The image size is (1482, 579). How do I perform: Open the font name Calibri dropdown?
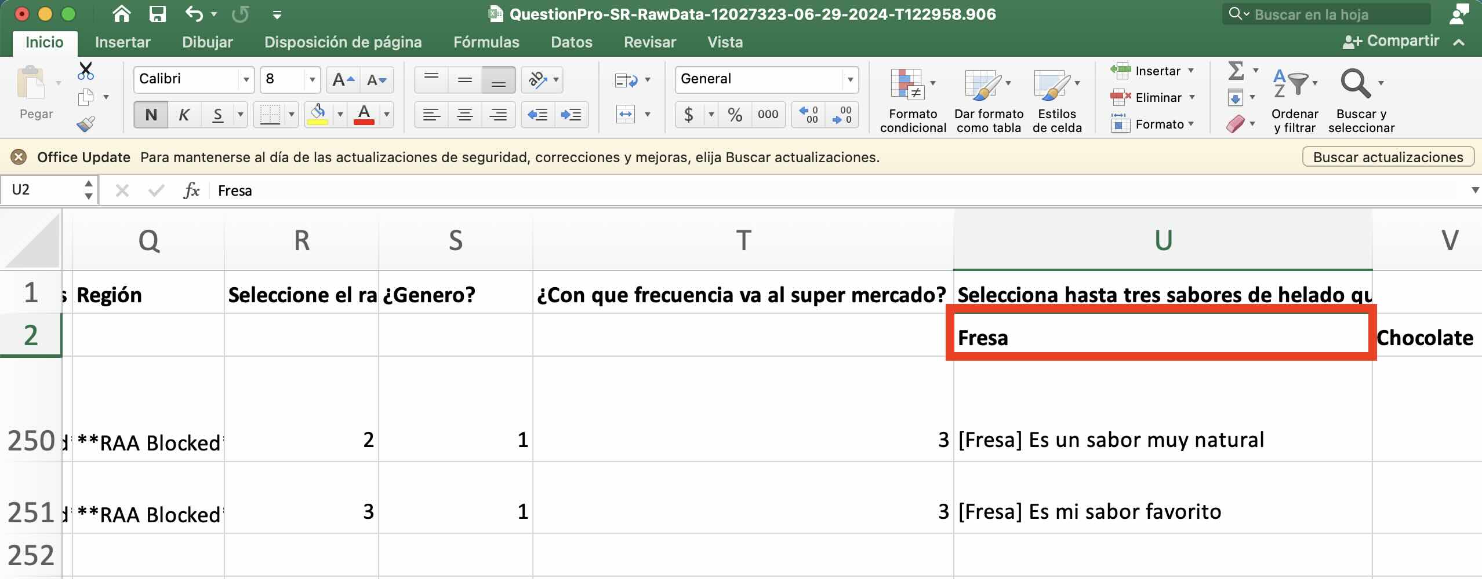[246, 80]
